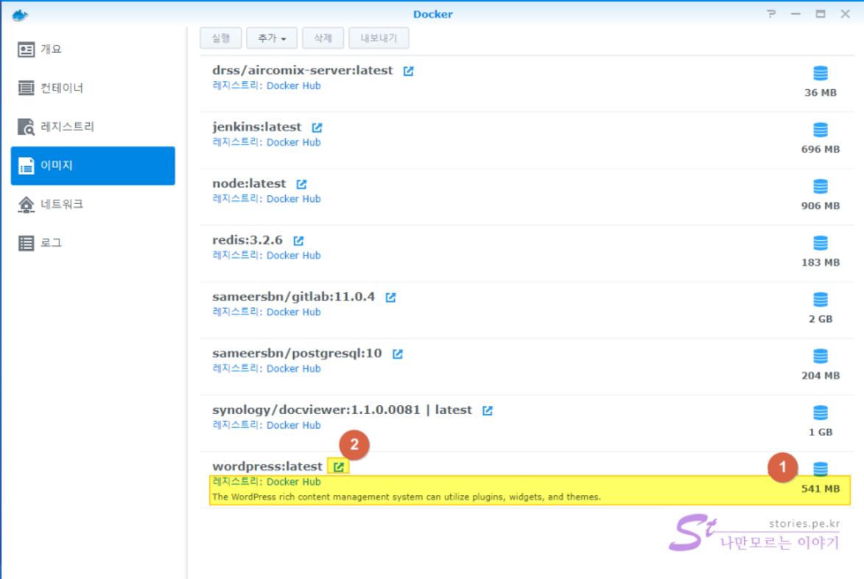Viewport: 864px width, 579px height.
Task: Open external link icon for redis:3.2.6
Action: tap(298, 241)
